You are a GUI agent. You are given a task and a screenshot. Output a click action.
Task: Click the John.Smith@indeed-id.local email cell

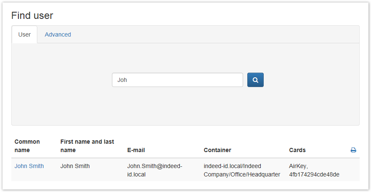click(154, 170)
